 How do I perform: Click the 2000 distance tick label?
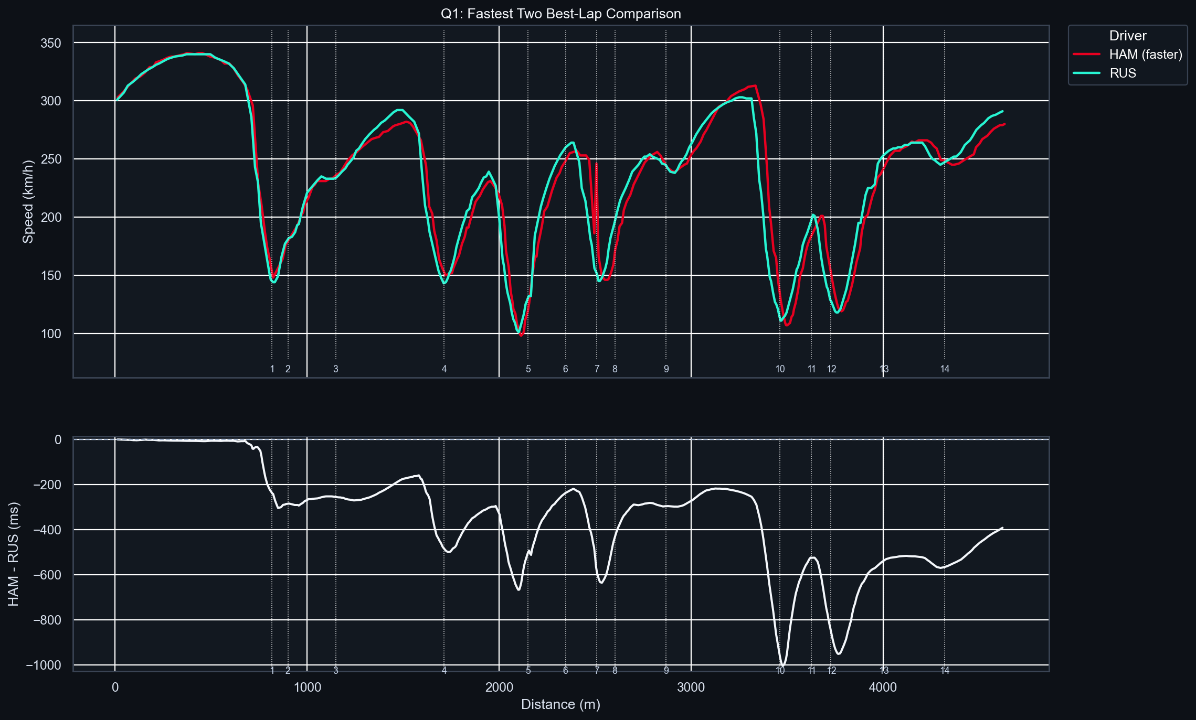point(499,687)
